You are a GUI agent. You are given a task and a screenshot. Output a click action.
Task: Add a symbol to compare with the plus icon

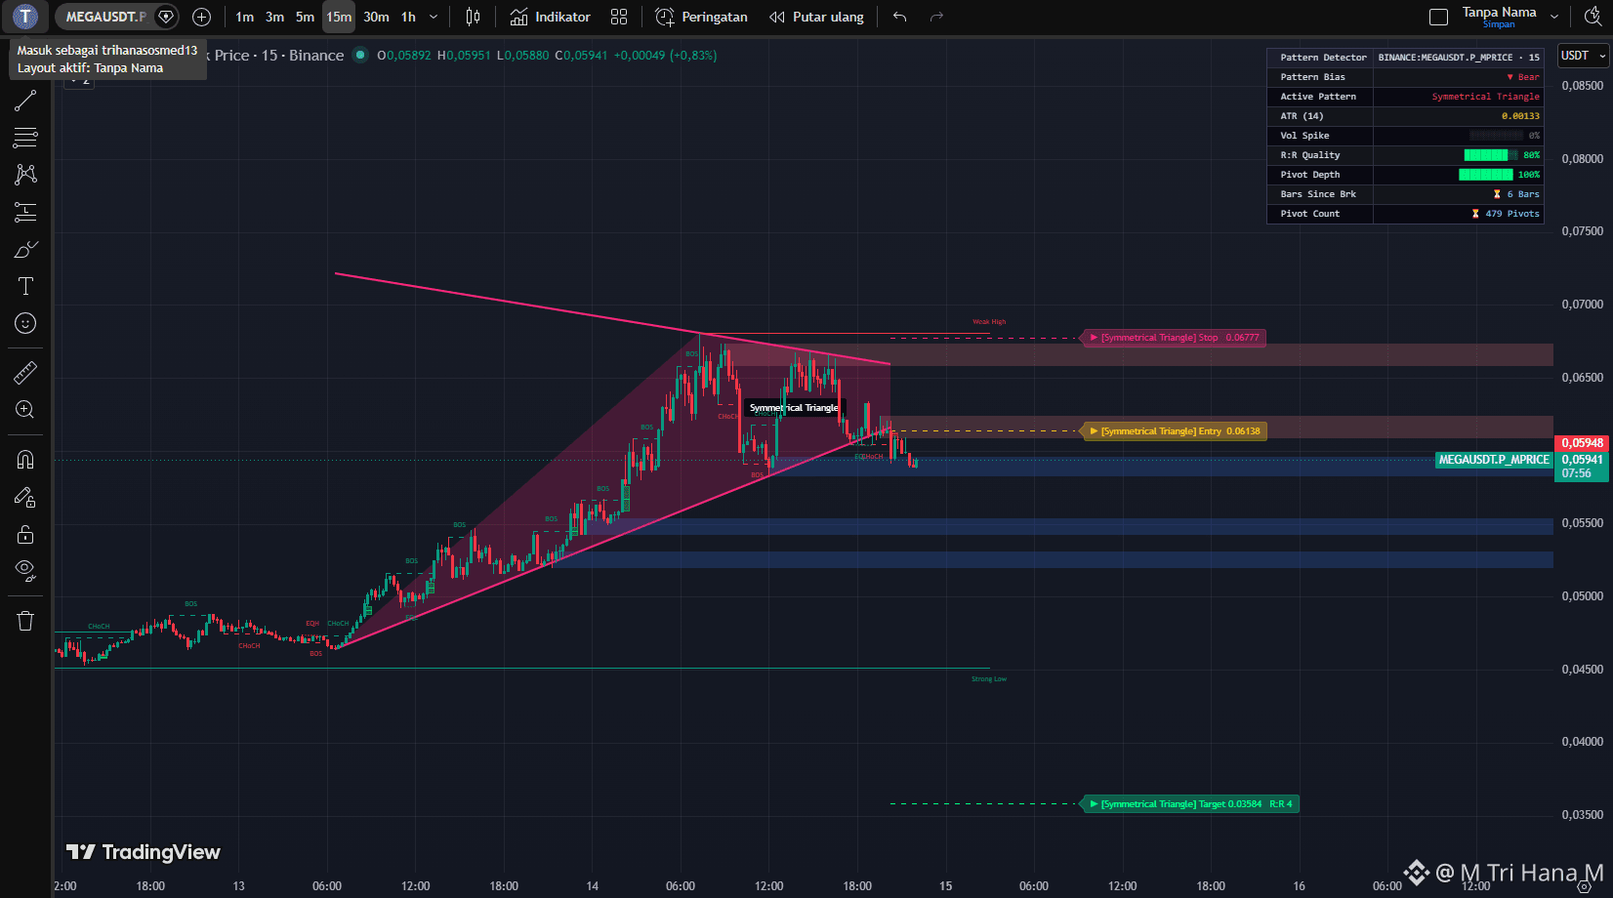coord(202,17)
